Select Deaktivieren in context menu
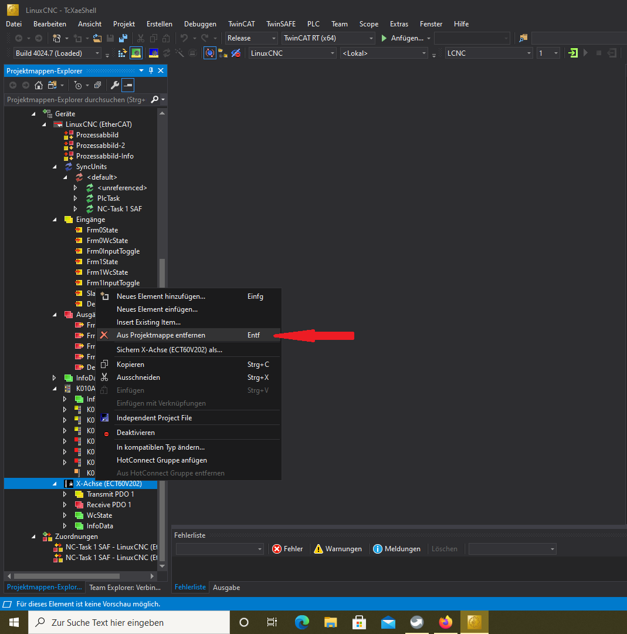627x634 pixels. (x=188, y=433)
